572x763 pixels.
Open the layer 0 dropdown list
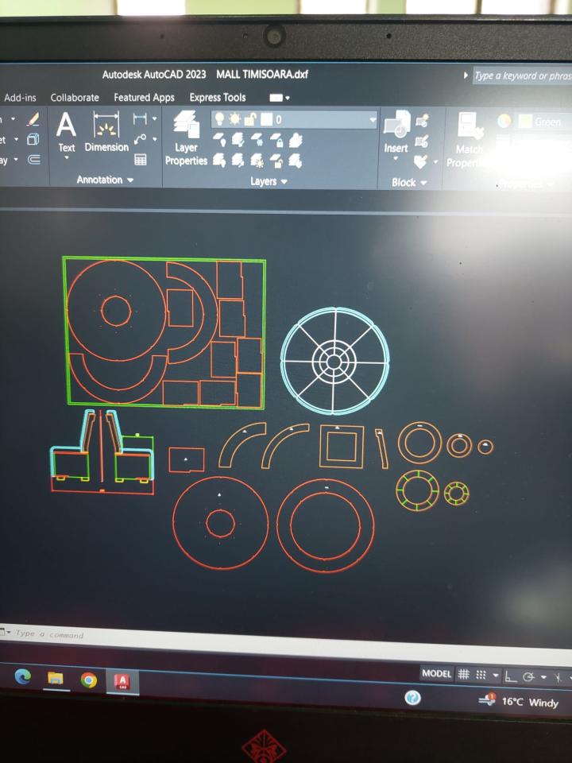[373, 119]
